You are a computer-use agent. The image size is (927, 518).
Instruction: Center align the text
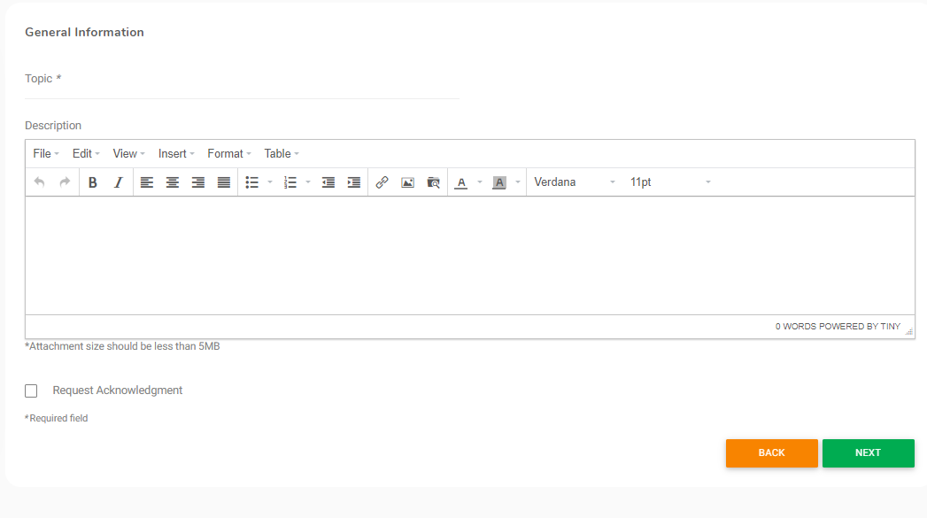click(173, 182)
